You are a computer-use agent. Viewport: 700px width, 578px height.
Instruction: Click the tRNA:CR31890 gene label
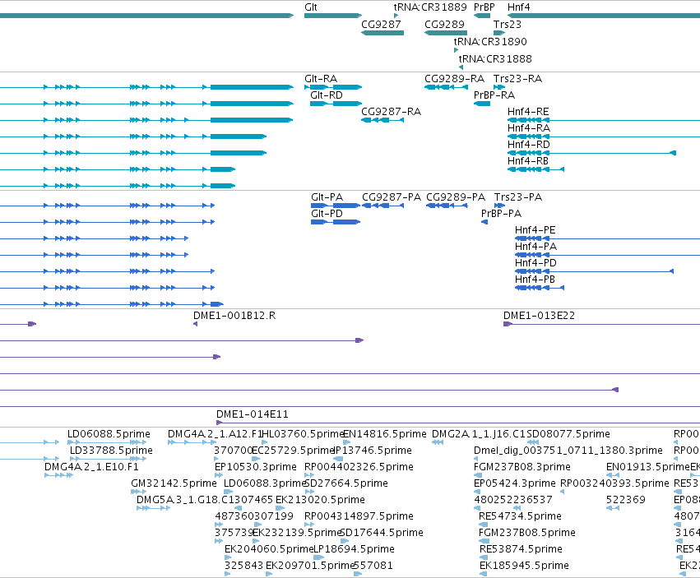coord(490,41)
